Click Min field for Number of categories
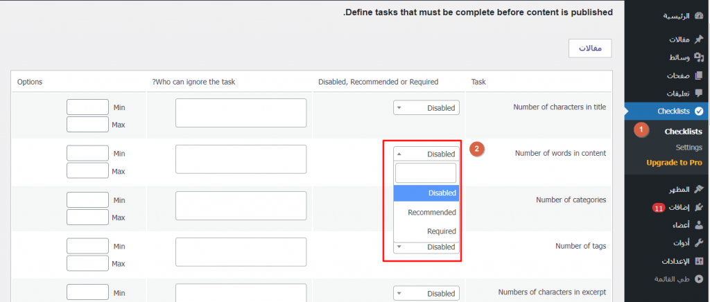 click(88, 199)
